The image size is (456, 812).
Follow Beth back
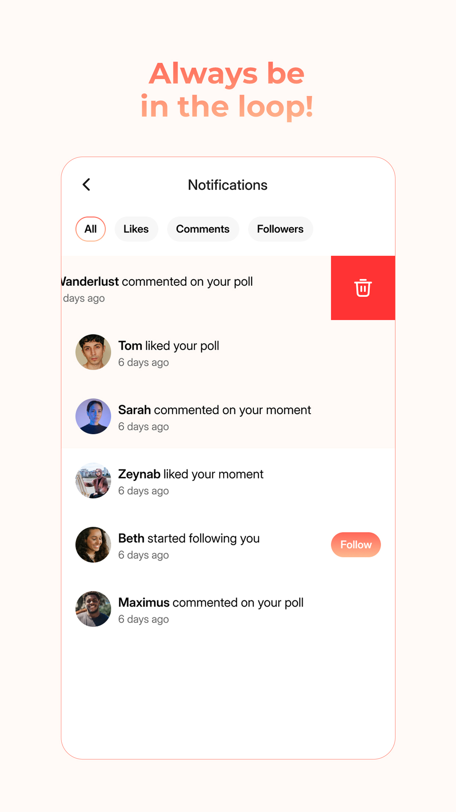(355, 545)
